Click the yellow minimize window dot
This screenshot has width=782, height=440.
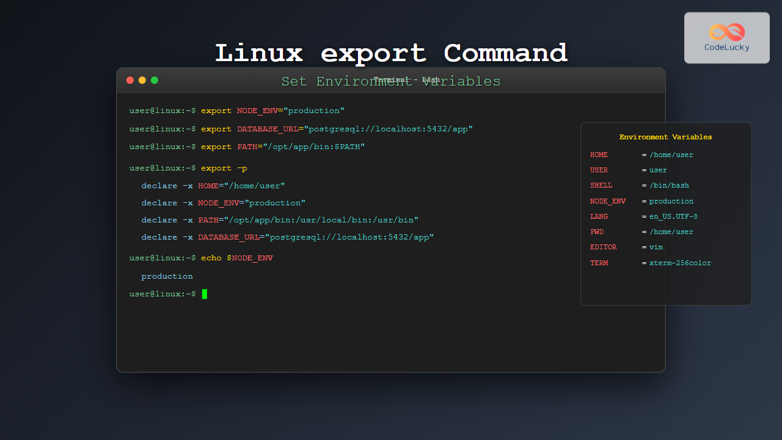[142, 80]
